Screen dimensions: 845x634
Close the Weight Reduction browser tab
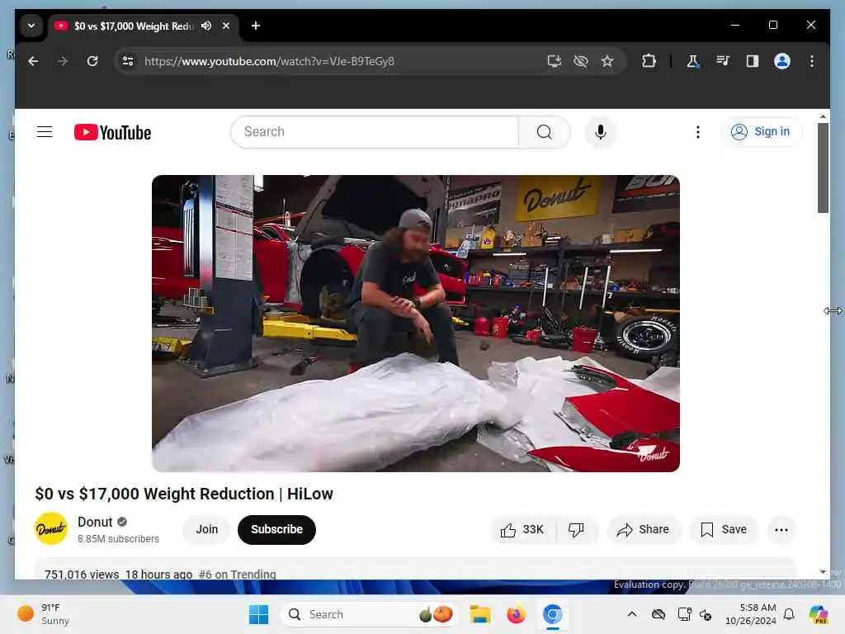(x=226, y=26)
